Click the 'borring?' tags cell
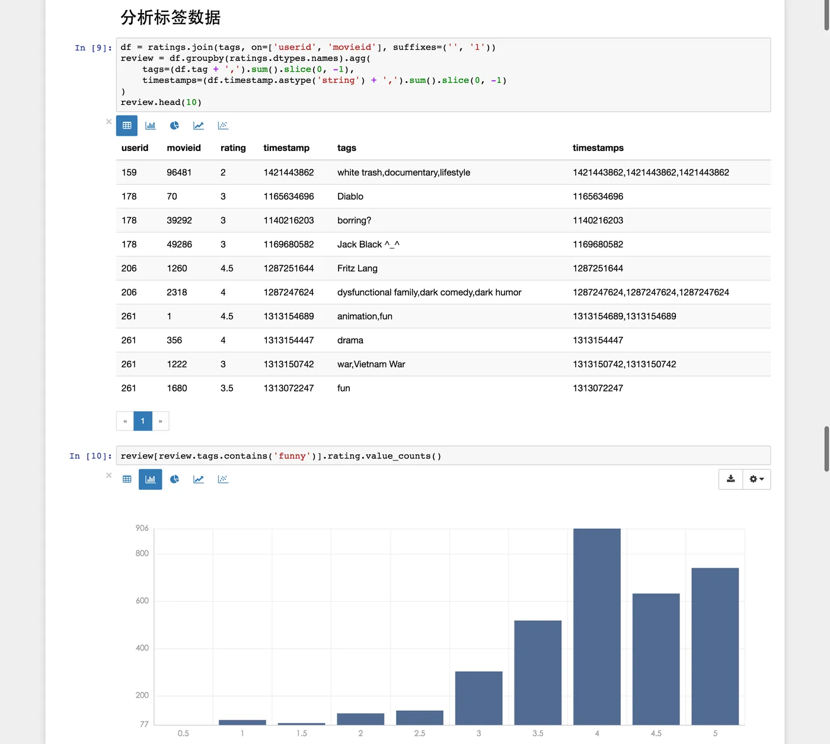This screenshot has width=830, height=744. click(x=355, y=220)
